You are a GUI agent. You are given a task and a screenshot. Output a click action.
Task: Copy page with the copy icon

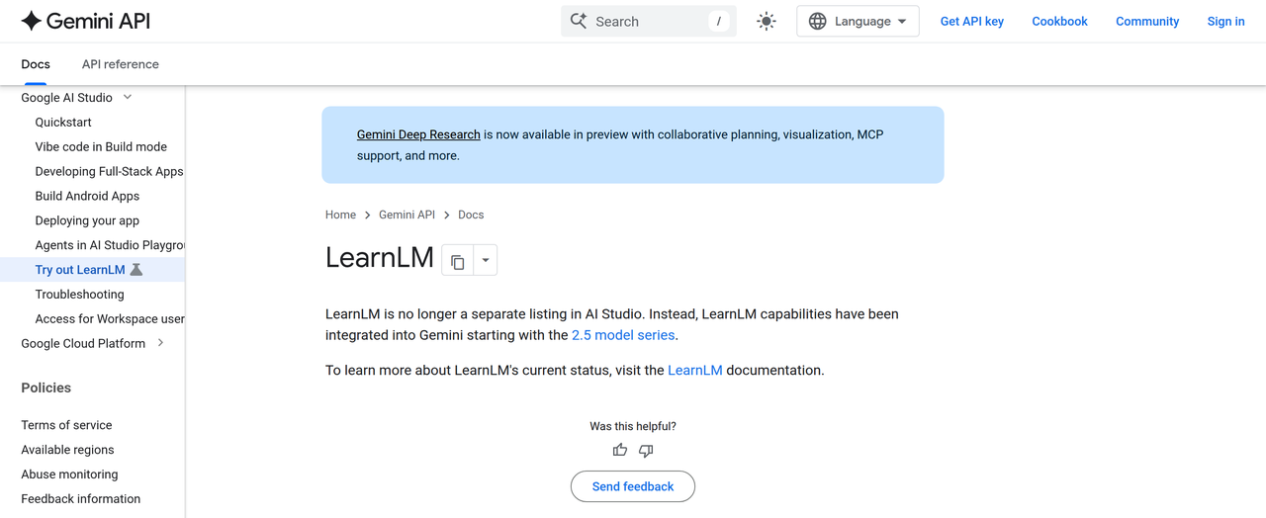pos(457,261)
